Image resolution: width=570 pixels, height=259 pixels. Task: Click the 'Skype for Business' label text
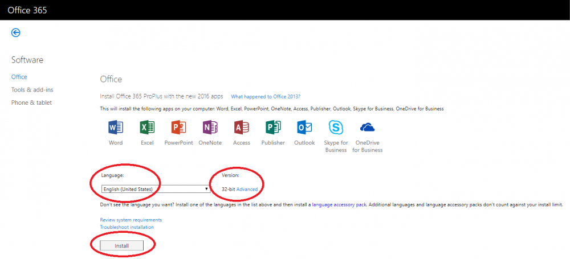click(x=336, y=146)
